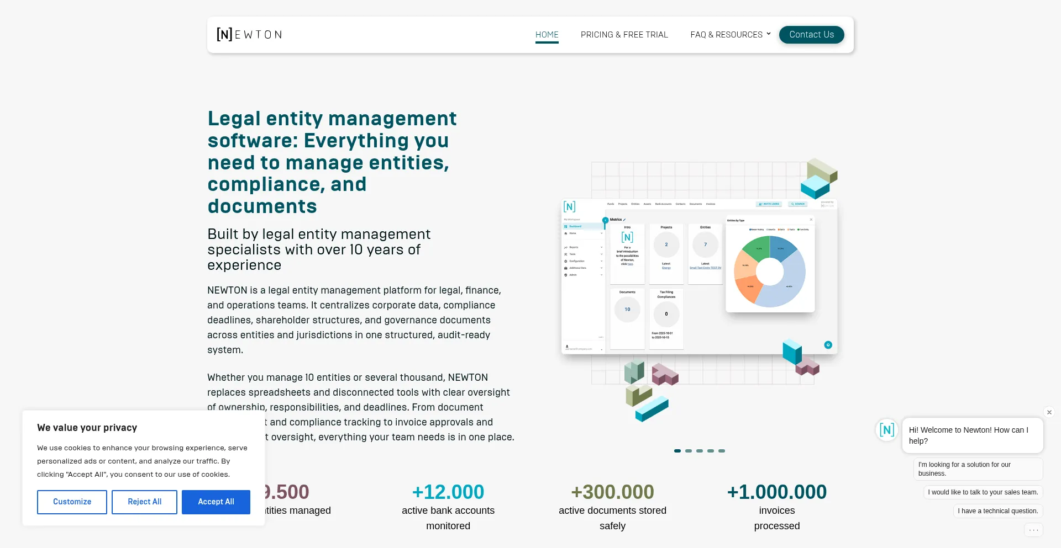Click the "+1.000.000" invoices statistic
The width and height of the screenshot is (1061, 548).
click(776, 492)
